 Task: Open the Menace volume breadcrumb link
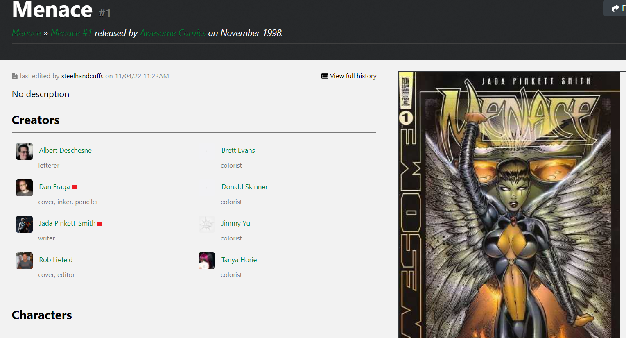[x=27, y=33]
